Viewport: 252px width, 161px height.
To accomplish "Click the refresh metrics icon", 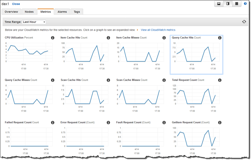I will pos(244,22).
